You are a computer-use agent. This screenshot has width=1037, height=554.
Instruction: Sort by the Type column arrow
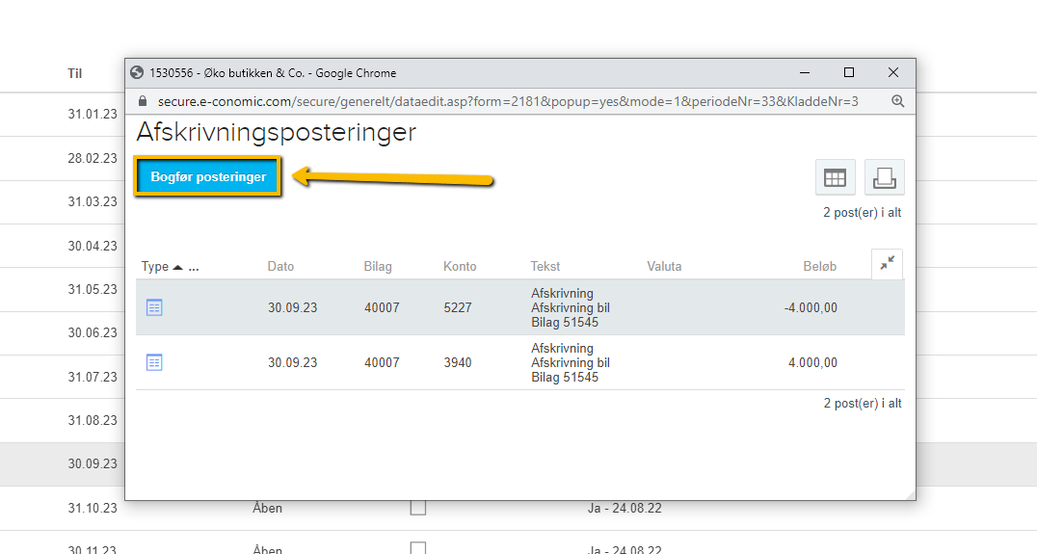point(177,267)
